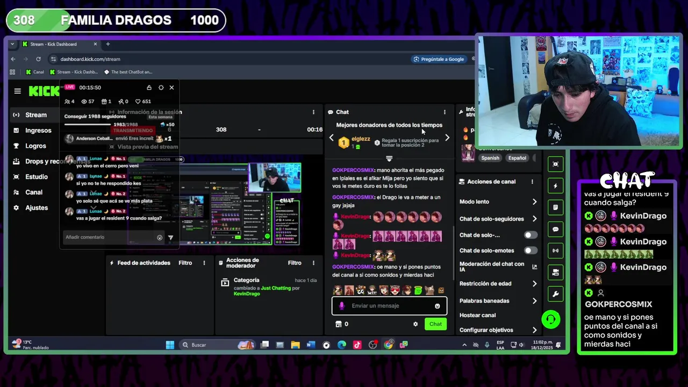Click Hostear canal
The image size is (688, 387).
477,316
